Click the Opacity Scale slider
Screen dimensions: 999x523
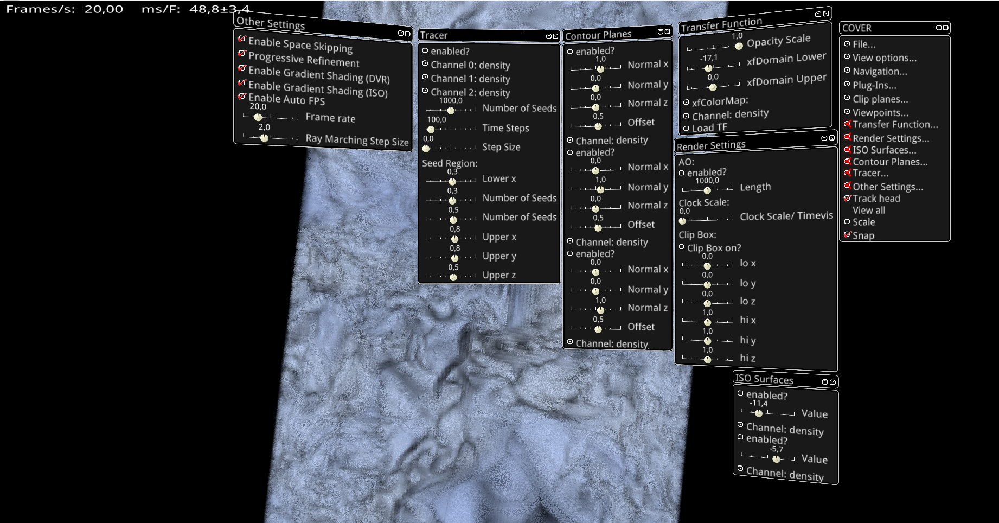[x=715, y=47]
